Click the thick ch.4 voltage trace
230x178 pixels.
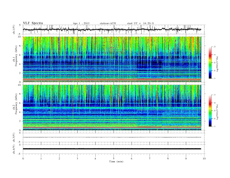(x=112, y=149)
